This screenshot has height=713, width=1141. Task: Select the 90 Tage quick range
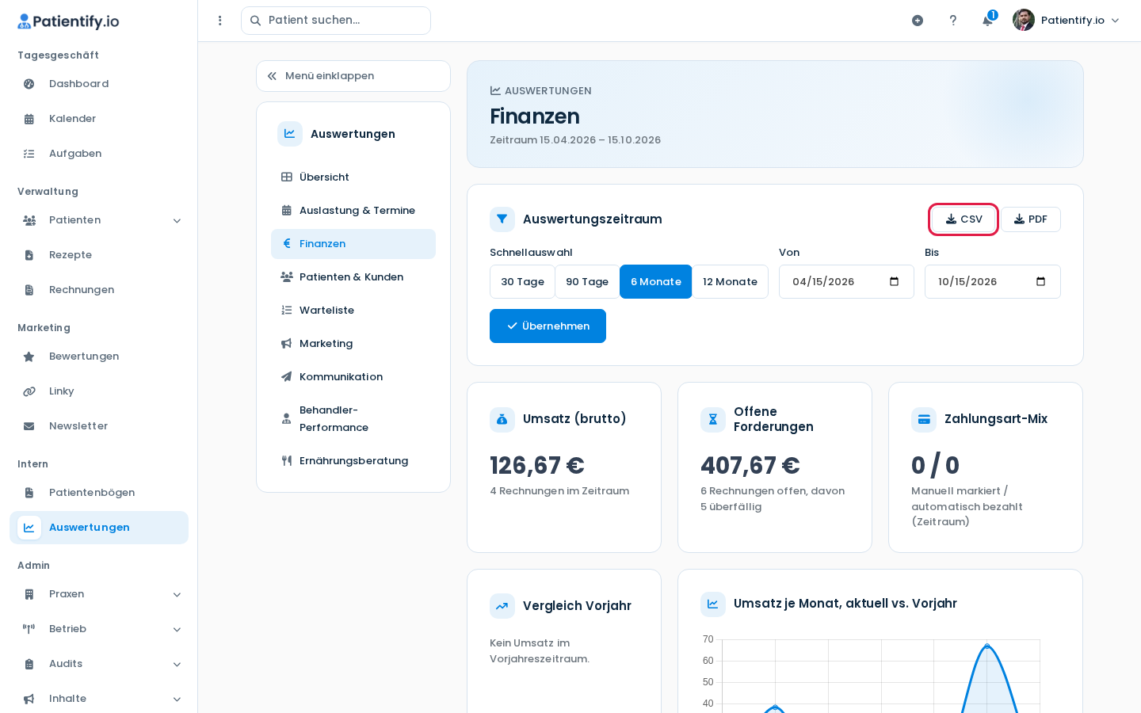[587, 282]
